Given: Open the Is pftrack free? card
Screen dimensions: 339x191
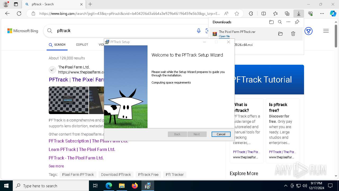Looking at the screenshot, I should point(283,131).
